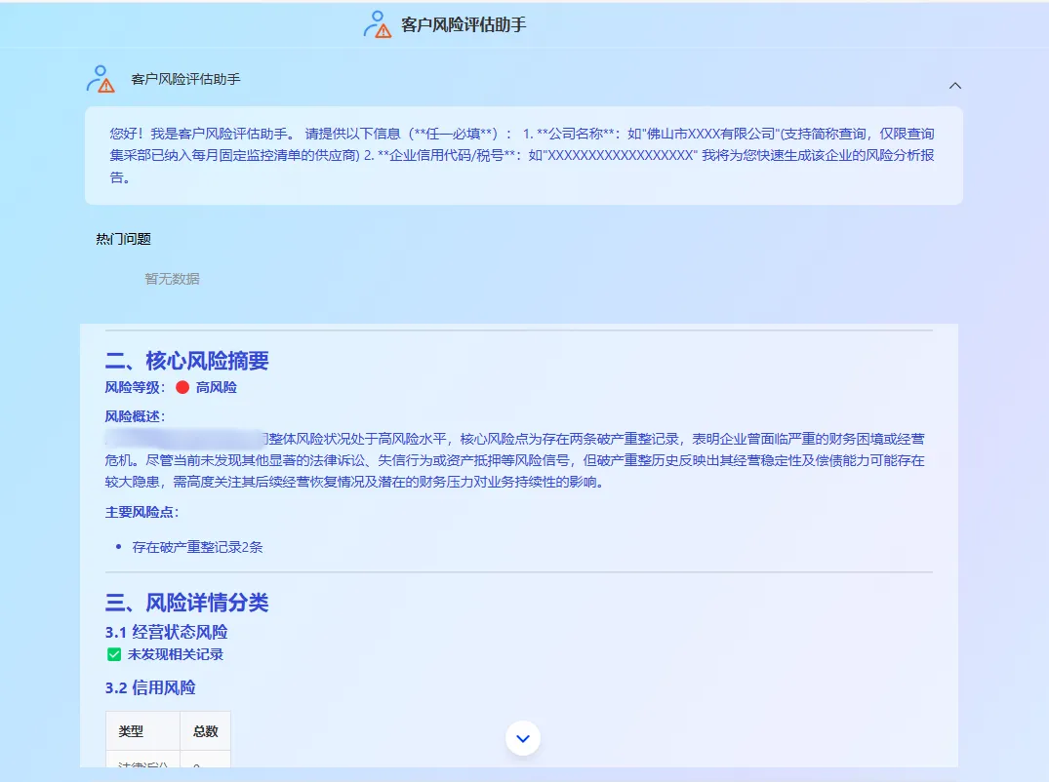Click the 暂无数据 placeholder text
The width and height of the screenshot is (1049, 782).
pos(172,279)
